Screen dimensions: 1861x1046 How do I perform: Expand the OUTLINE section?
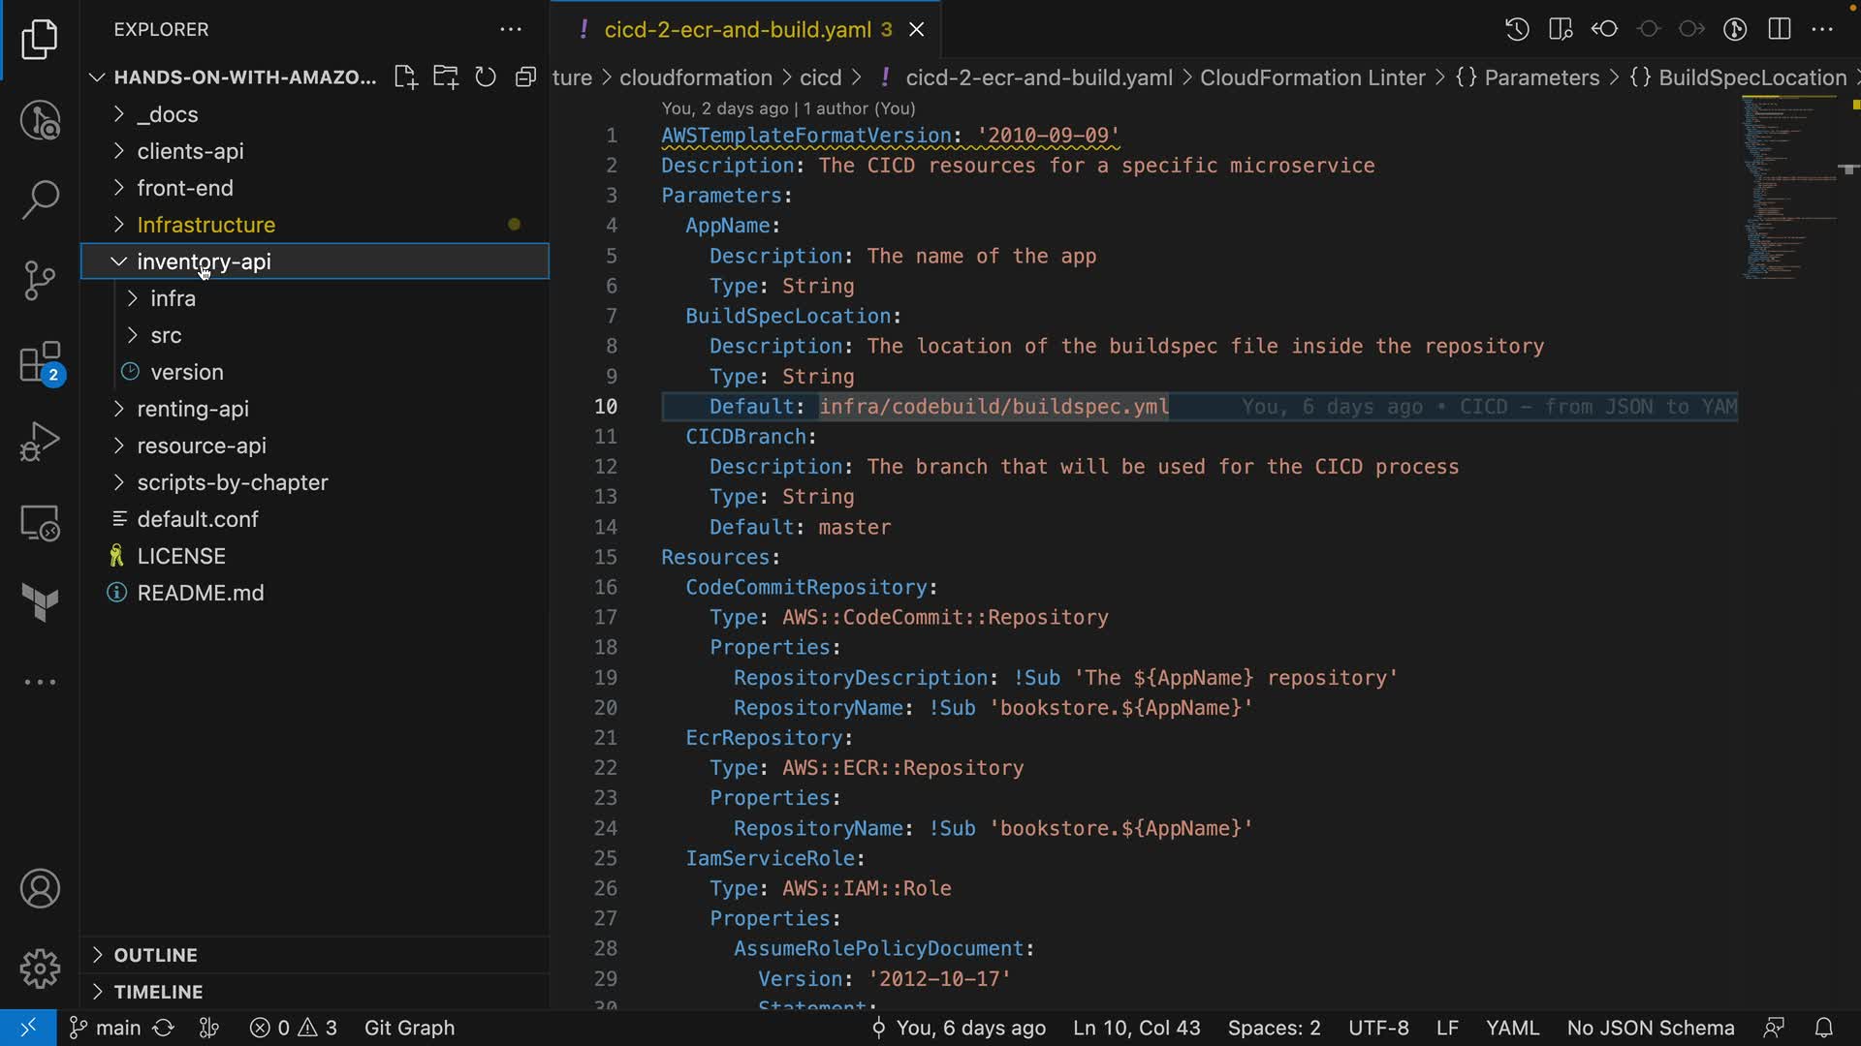(x=155, y=955)
